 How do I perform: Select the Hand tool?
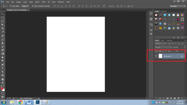pyautogui.click(x=3, y=79)
